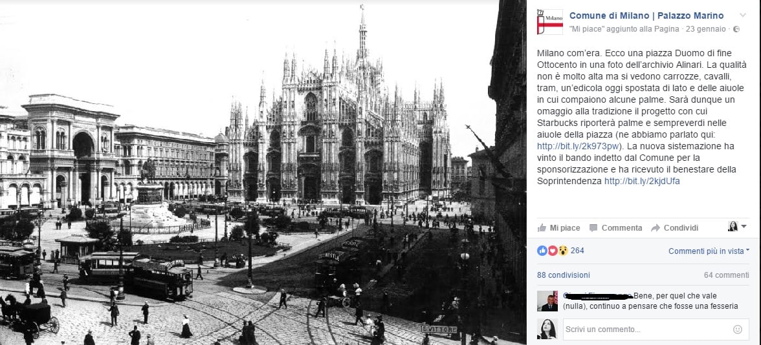Click the Comune di Milano page logo
Screen dimensions: 761x345
550,22
